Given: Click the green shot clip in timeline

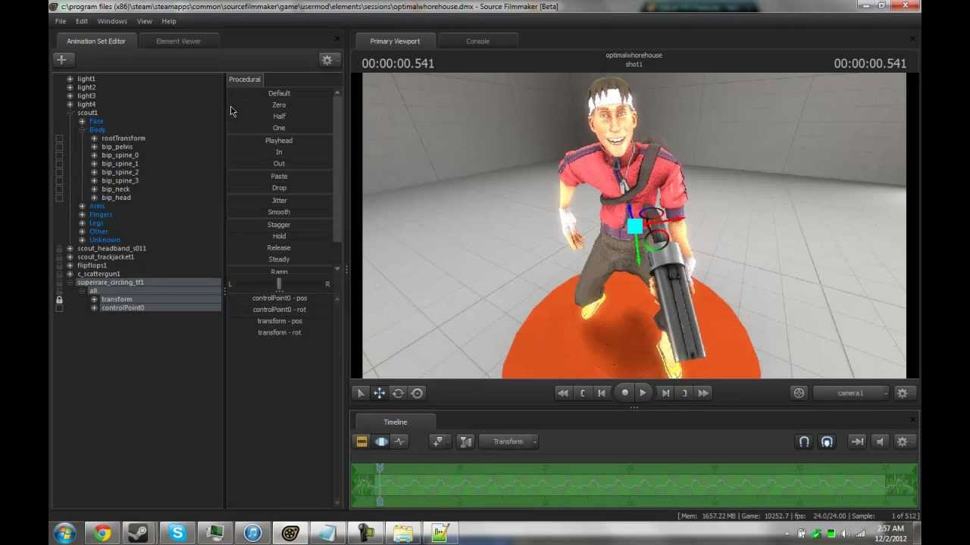Looking at the screenshot, I should coord(634,484).
